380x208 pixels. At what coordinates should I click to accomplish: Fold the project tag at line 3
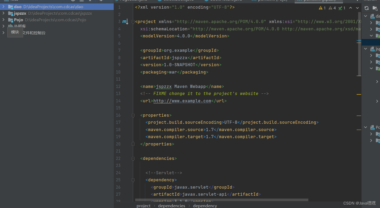[133, 22]
